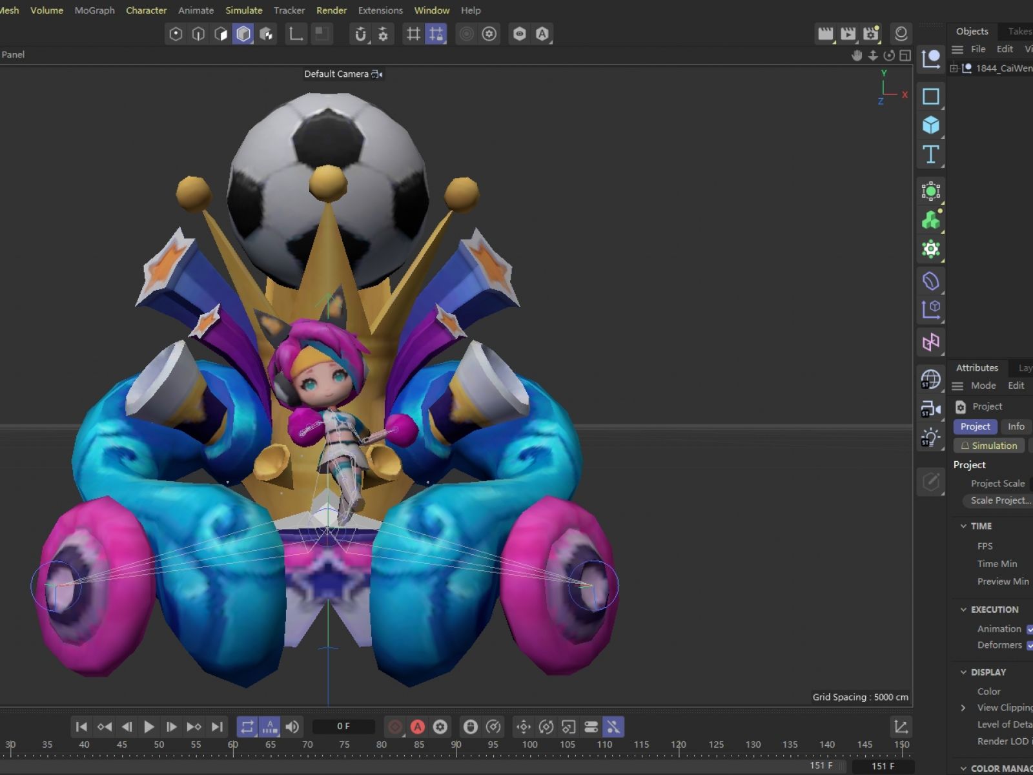Expand View Clipping options

pyautogui.click(x=963, y=708)
